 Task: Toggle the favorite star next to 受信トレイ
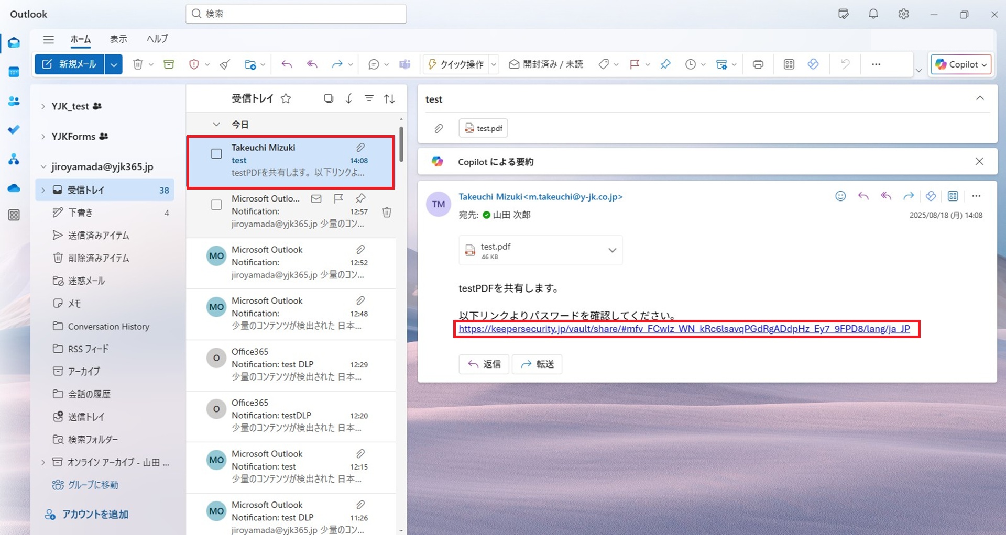pyautogui.click(x=286, y=98)
